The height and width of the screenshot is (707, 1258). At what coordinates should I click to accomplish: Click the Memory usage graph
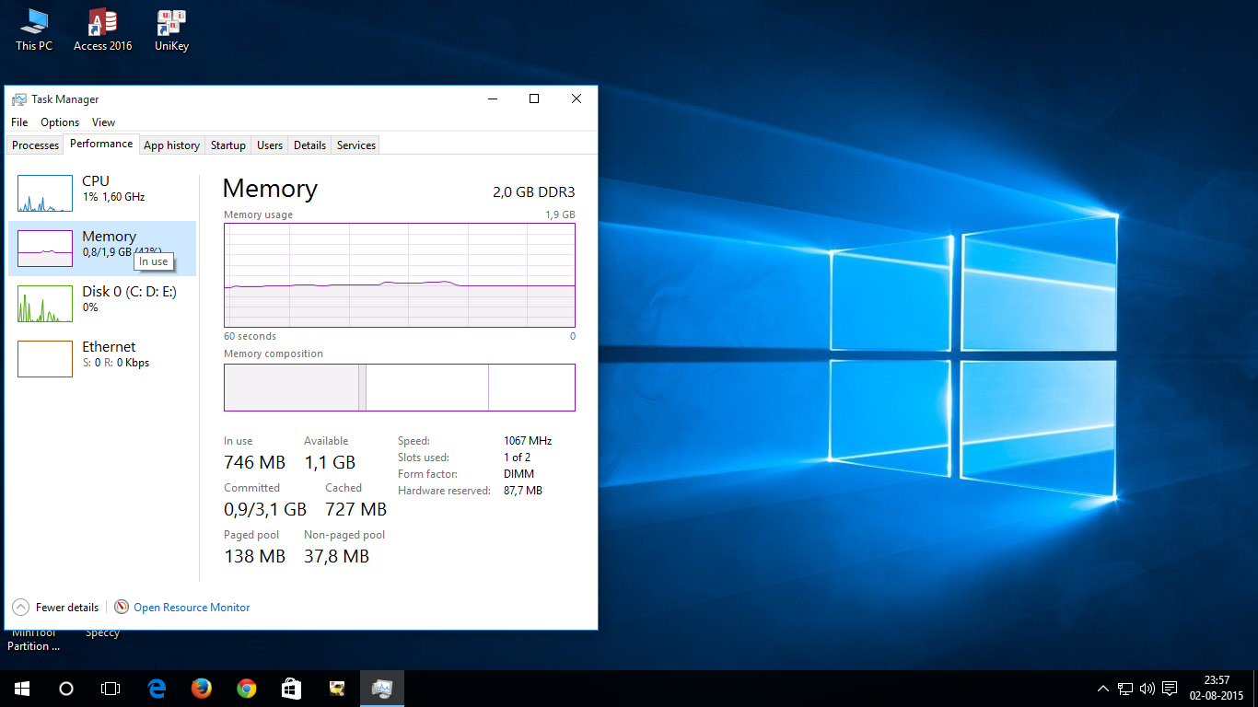pyautogui.click(x=400, y=275)
